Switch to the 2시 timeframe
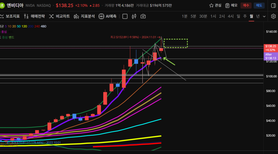 point(222,17)
